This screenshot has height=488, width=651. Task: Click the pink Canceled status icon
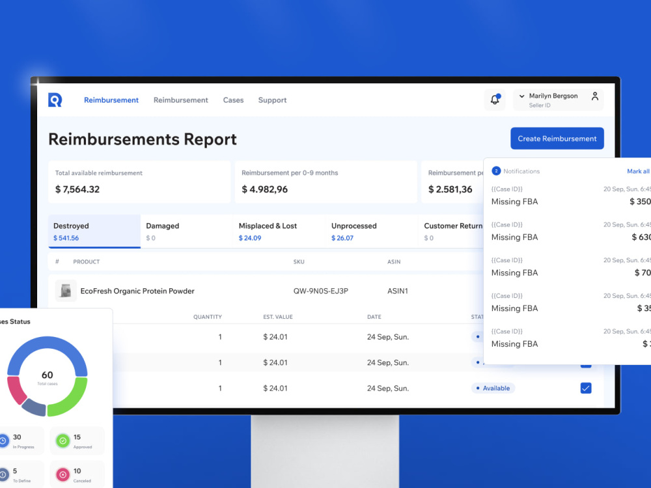tap(62, 474)
